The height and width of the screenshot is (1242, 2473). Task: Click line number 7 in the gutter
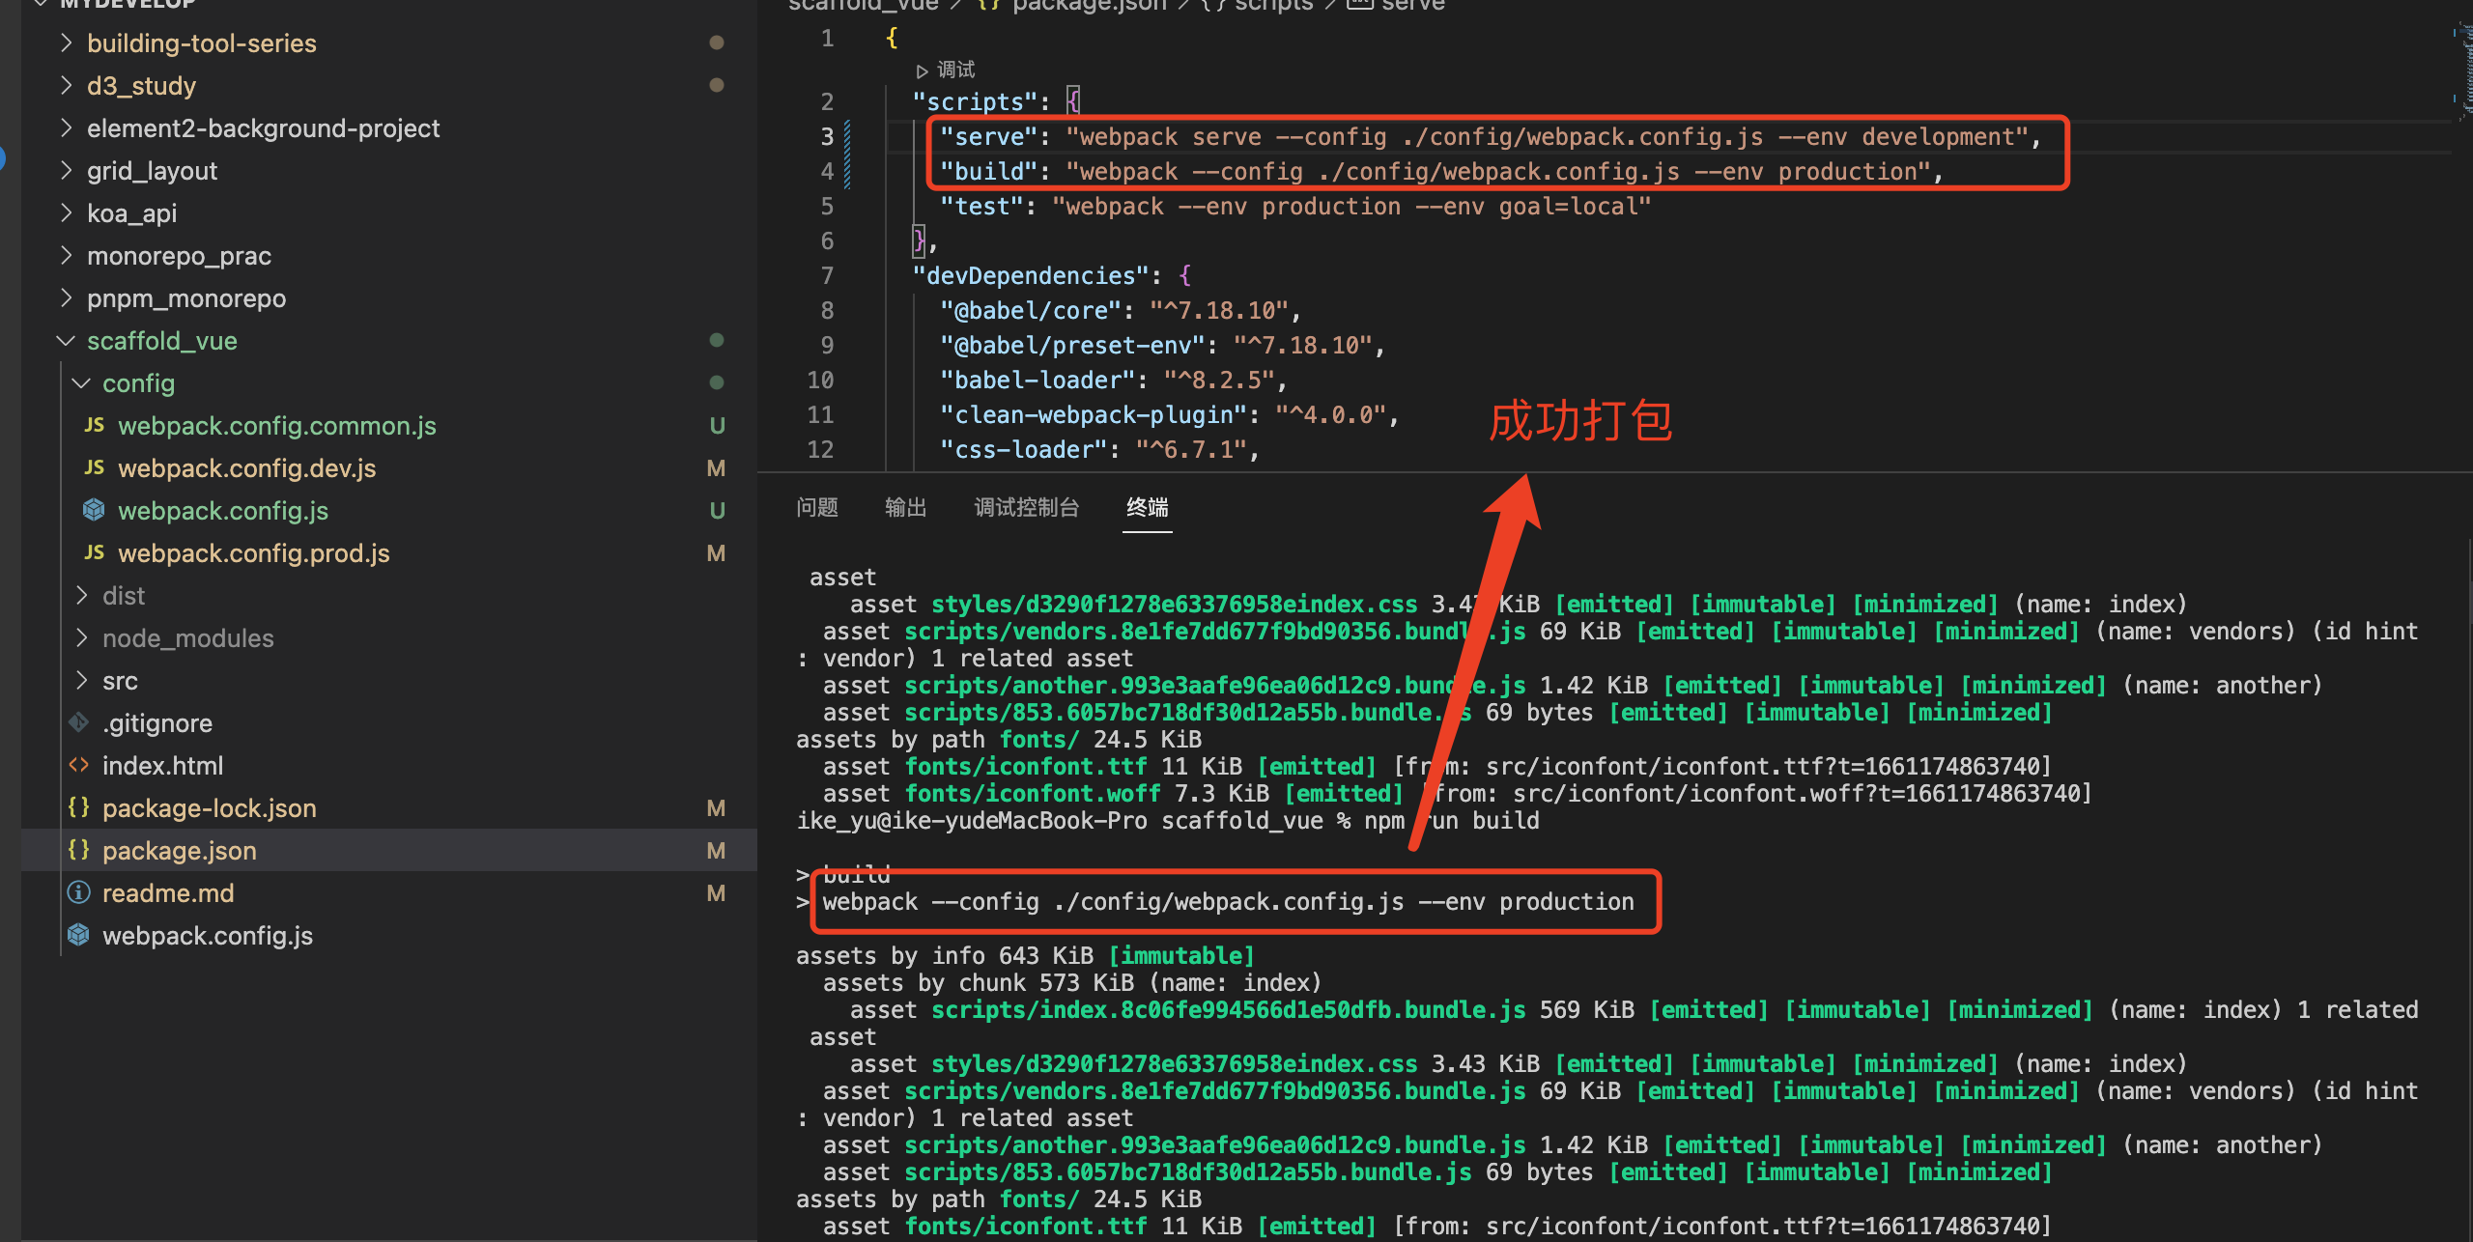tap(827, 276)
